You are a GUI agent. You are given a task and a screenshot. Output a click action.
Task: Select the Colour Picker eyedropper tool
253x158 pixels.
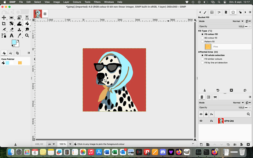point(19,36)
